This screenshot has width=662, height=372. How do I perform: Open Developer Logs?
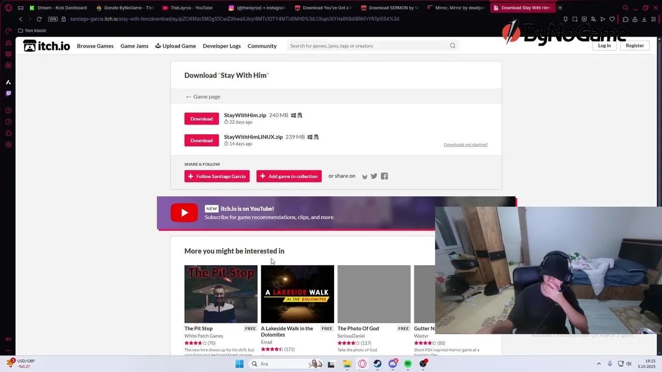(x=222, y=46)
